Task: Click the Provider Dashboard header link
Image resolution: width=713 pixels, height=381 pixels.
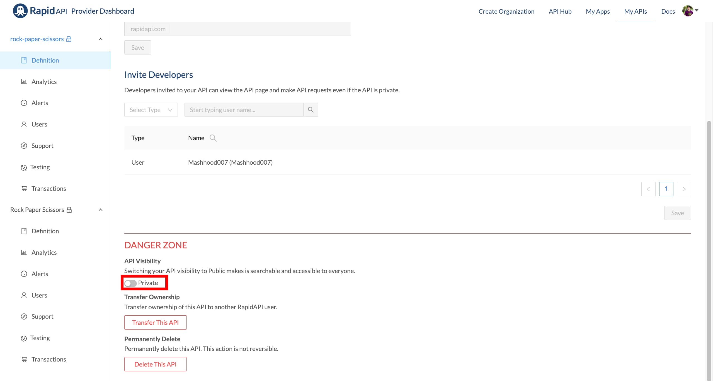Action: [x=103, y=11]
